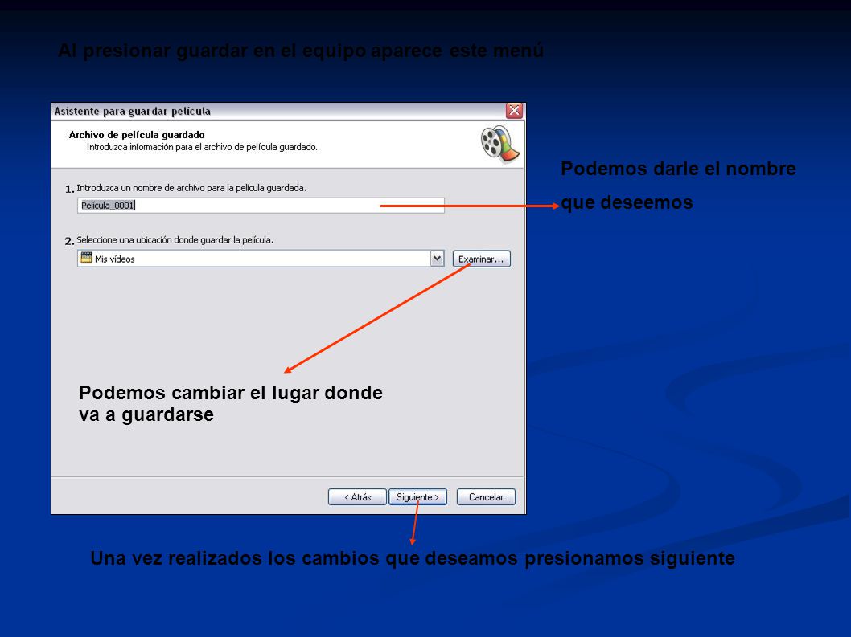Click the 'Archivo de película guardado' heading

coord(137,134)
